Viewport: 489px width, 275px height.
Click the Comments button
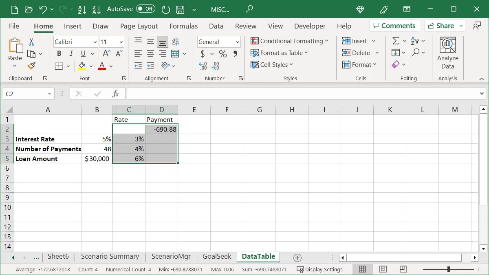tap(394, 25)
